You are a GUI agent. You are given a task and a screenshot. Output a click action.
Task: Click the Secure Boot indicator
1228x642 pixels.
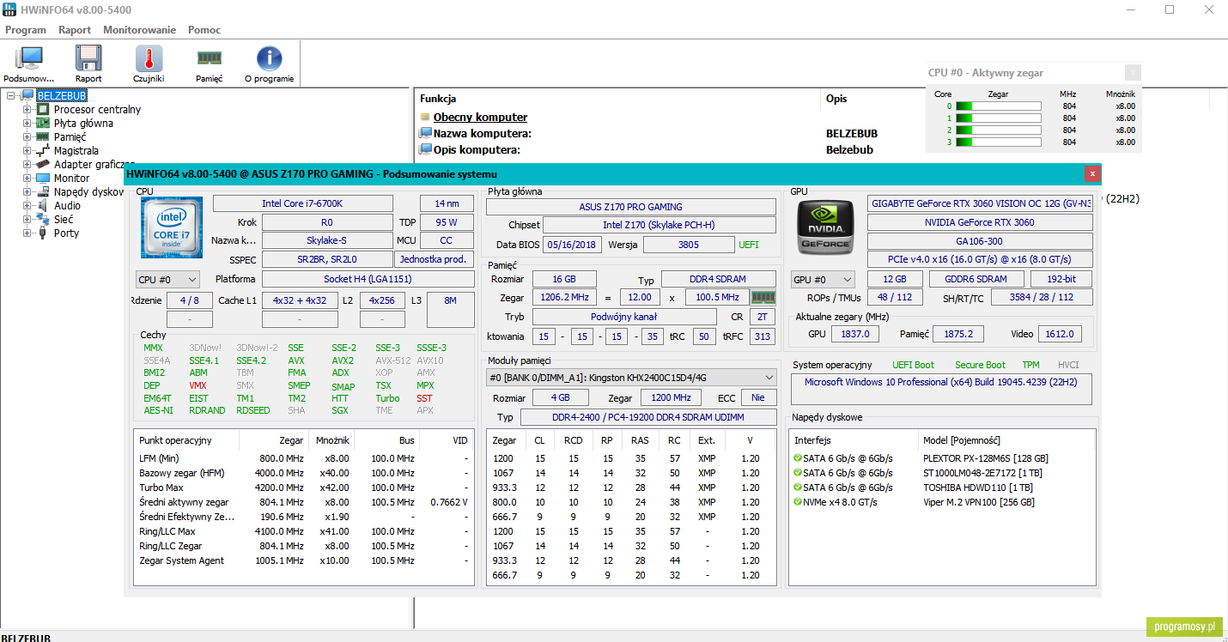coord(980,365)
